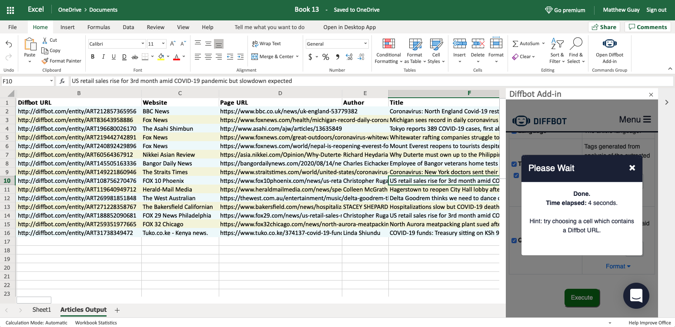
Task: Select the Sheet1 worksheet tab
Action: (x=42, y=310)
